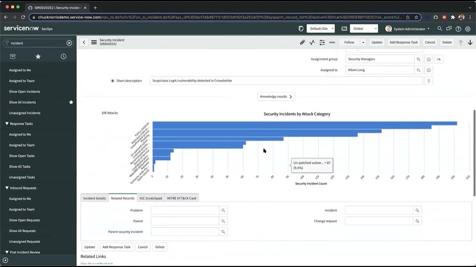Viewport: 476px width, 267px height.
Task: Open personalize form settings icon
Action: (322, 42)
